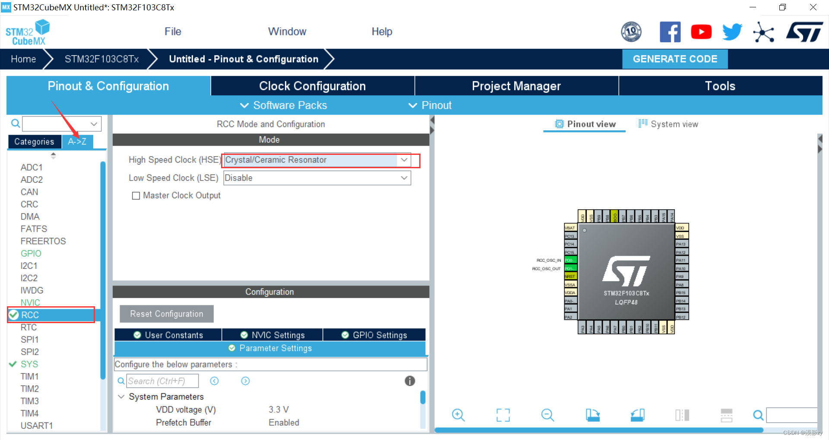Open the GPIO Settings tab
The height and width of the screenshot is (440, 829).
tap(374, 335)
